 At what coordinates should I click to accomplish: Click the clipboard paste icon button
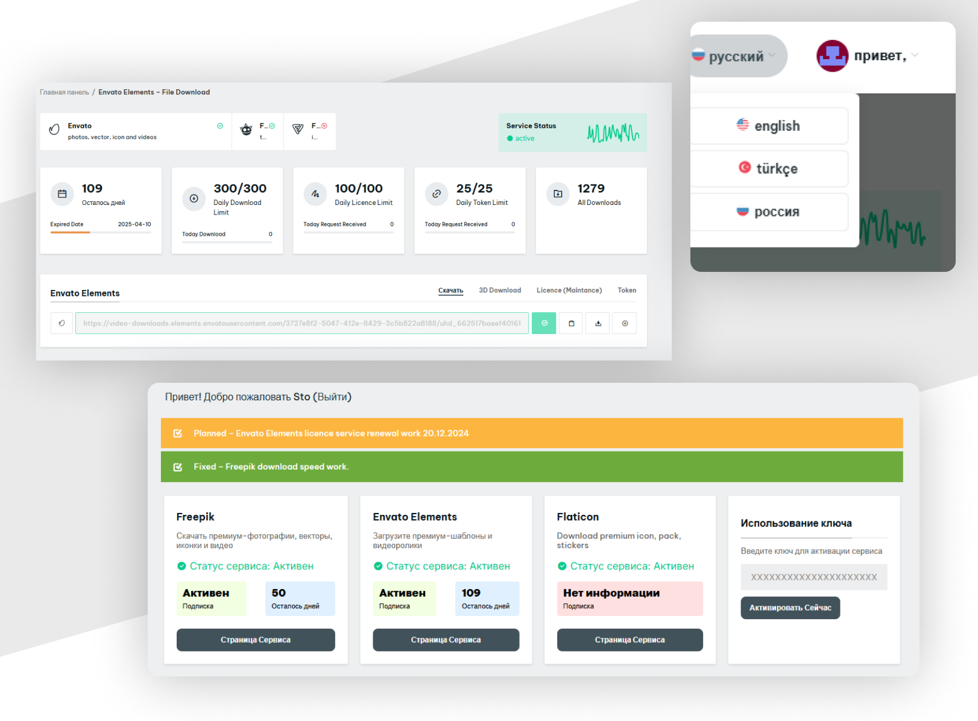[x=571, y=323]
